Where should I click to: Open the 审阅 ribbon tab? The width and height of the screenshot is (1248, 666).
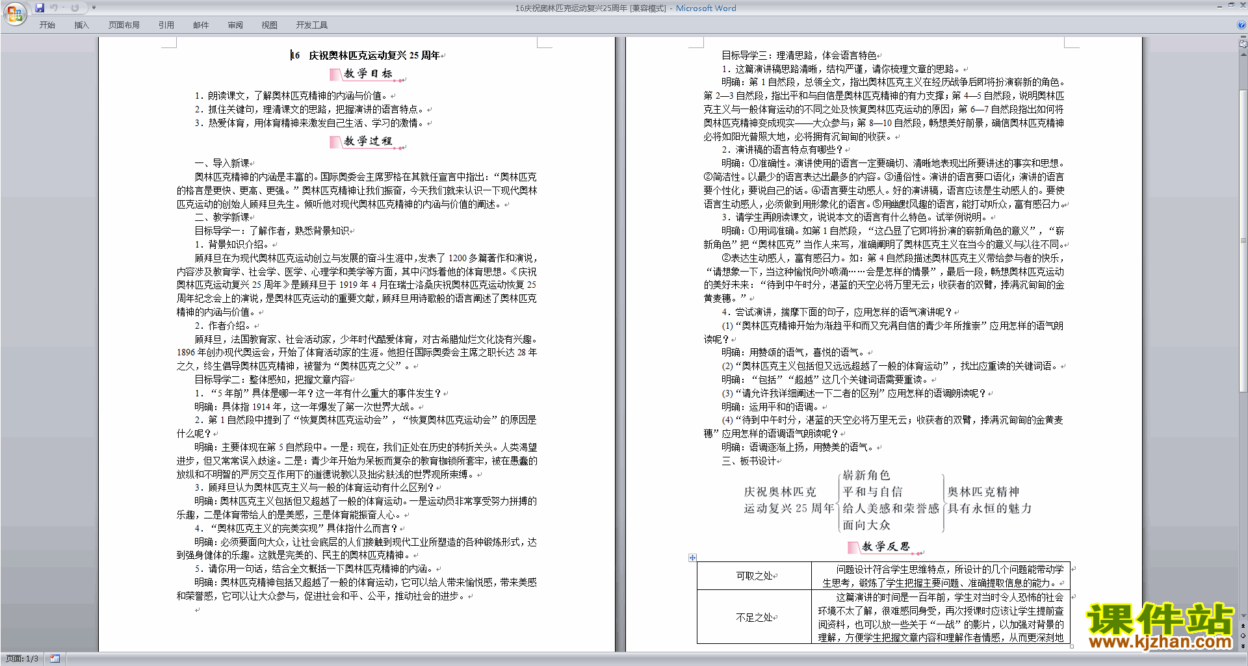[x=235, y=25]
